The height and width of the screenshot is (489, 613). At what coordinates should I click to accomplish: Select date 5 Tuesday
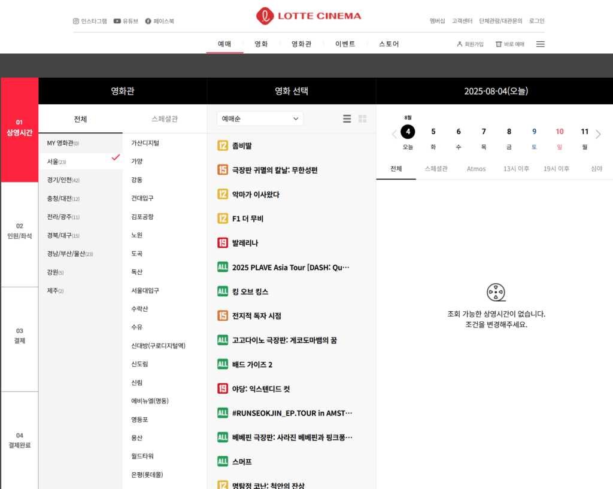(x=433, y=132)
